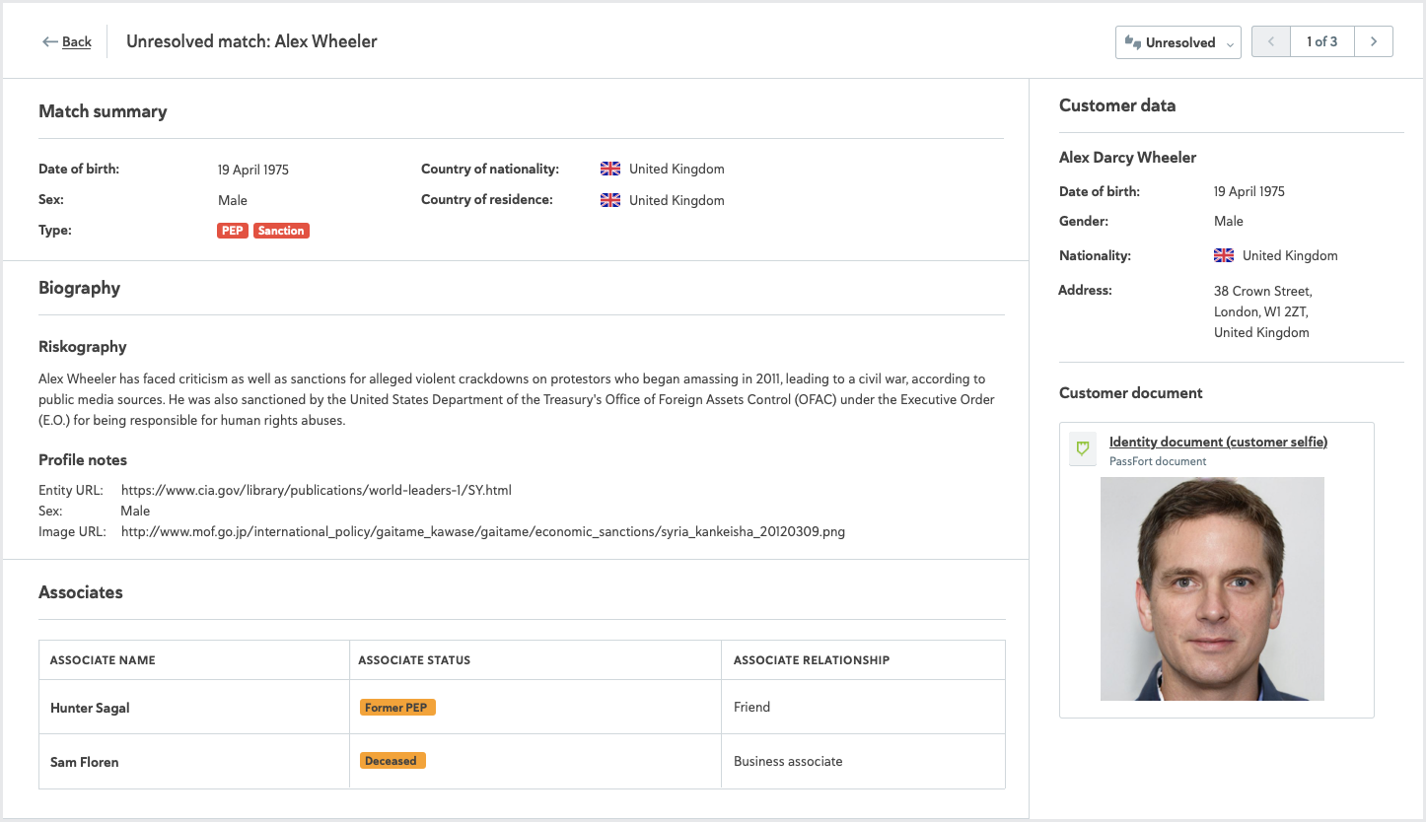Select associate Sam Floren

pyautogui.click(x=85, y=762)
